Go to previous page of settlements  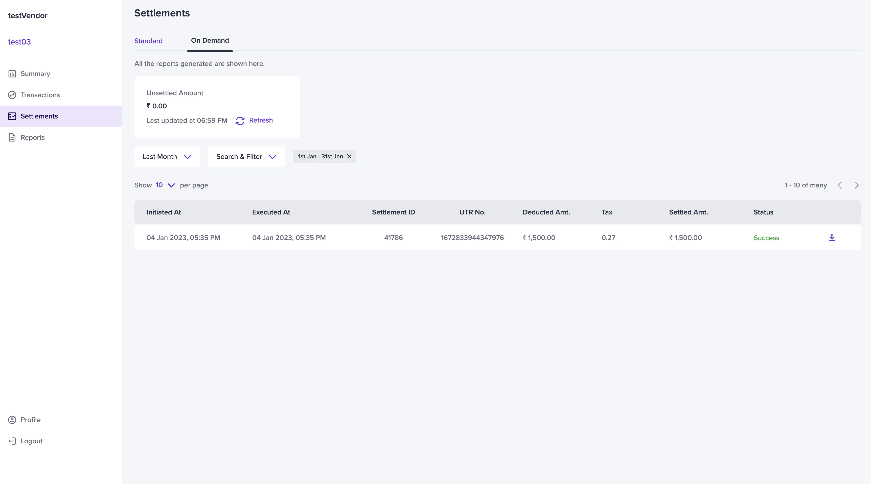[840, 185]
